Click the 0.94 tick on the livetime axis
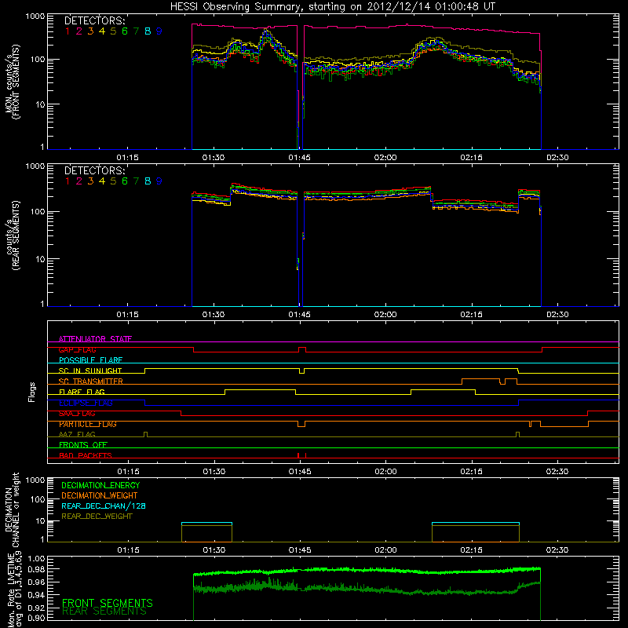This screenshot has width=628, height=628. pos(36,595)
